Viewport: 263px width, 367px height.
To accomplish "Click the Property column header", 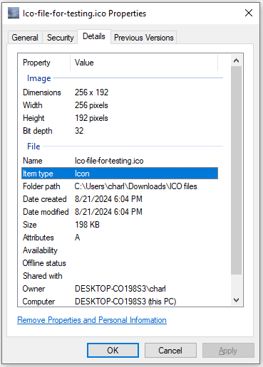I will 44,63.
